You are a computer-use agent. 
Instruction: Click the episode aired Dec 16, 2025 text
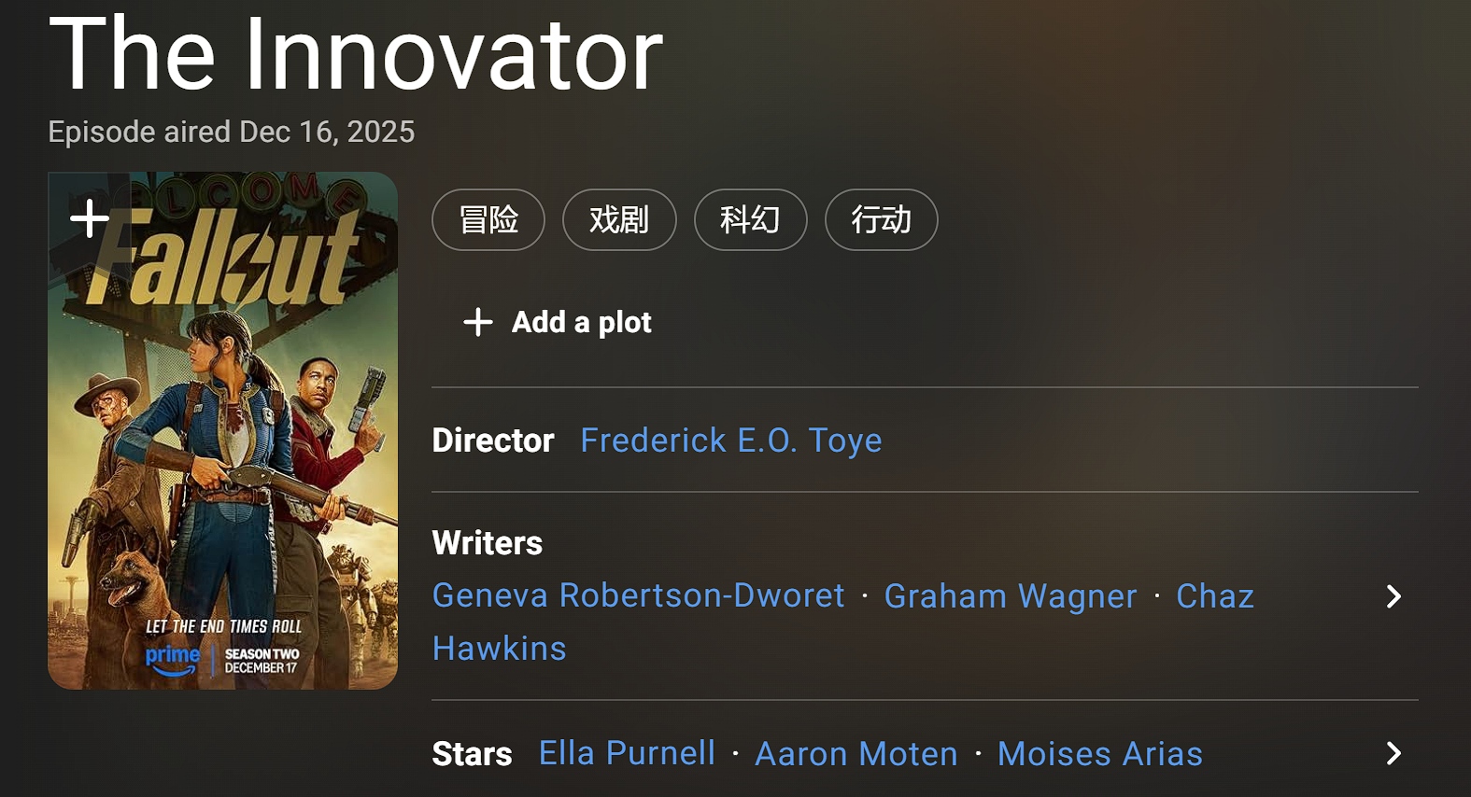[x=232, y=132]
